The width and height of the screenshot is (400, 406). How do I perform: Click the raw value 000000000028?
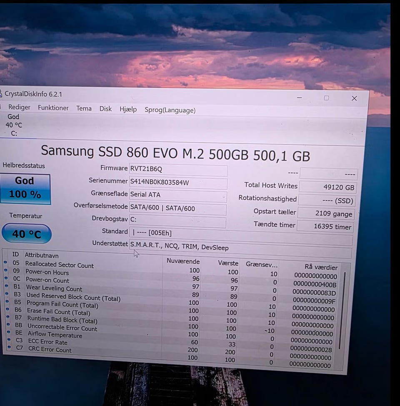tap(311, 349)
